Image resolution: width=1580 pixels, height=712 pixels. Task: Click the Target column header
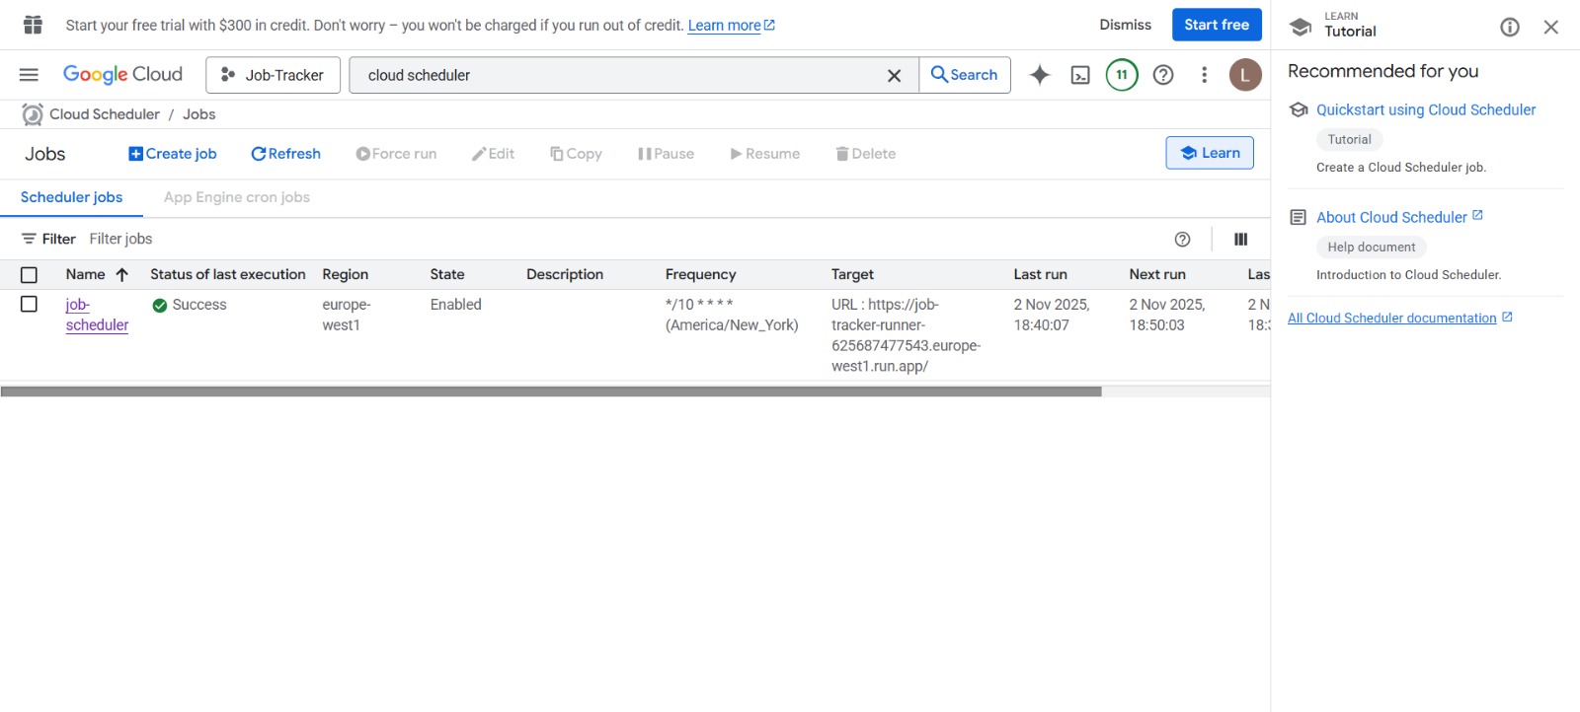click(x=852, y=274)
